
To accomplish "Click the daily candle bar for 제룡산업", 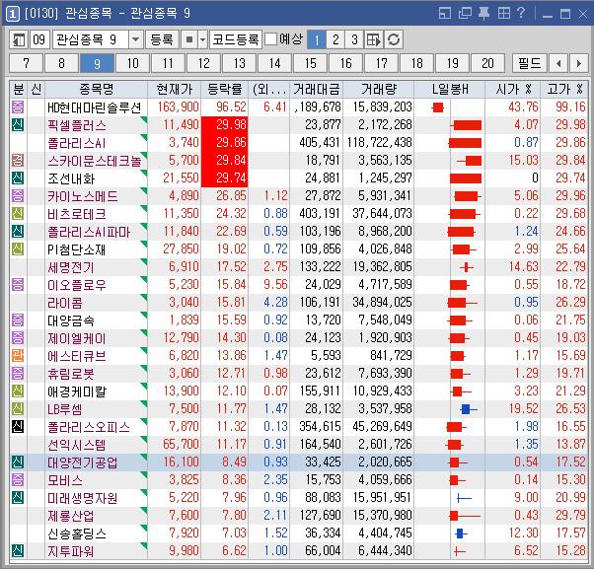I will click(465, 516).
